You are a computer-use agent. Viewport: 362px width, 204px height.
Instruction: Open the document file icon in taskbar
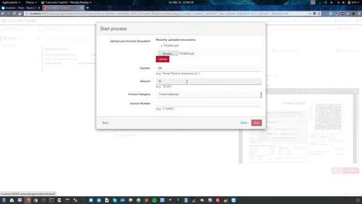pos(107,200)
